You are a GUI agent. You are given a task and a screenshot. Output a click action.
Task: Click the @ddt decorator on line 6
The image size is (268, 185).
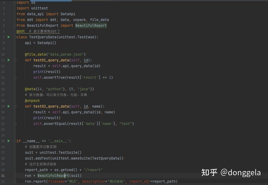tap(21, 31)
